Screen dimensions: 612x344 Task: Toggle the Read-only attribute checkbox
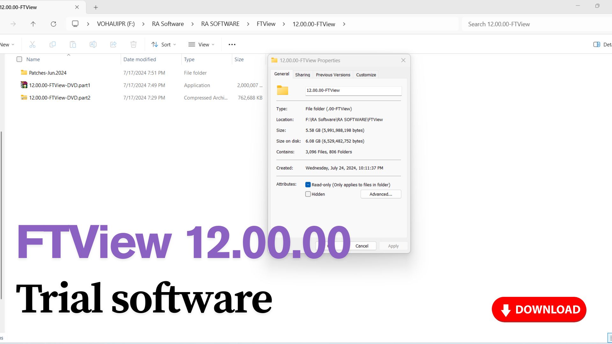tap(308, 184)
